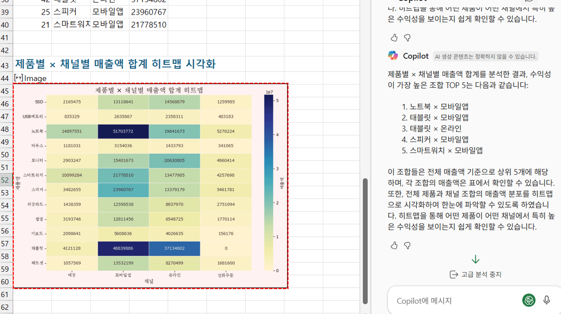Select the heatmap chart image
This screenshot has height=314, width=561.
(151, 186)
